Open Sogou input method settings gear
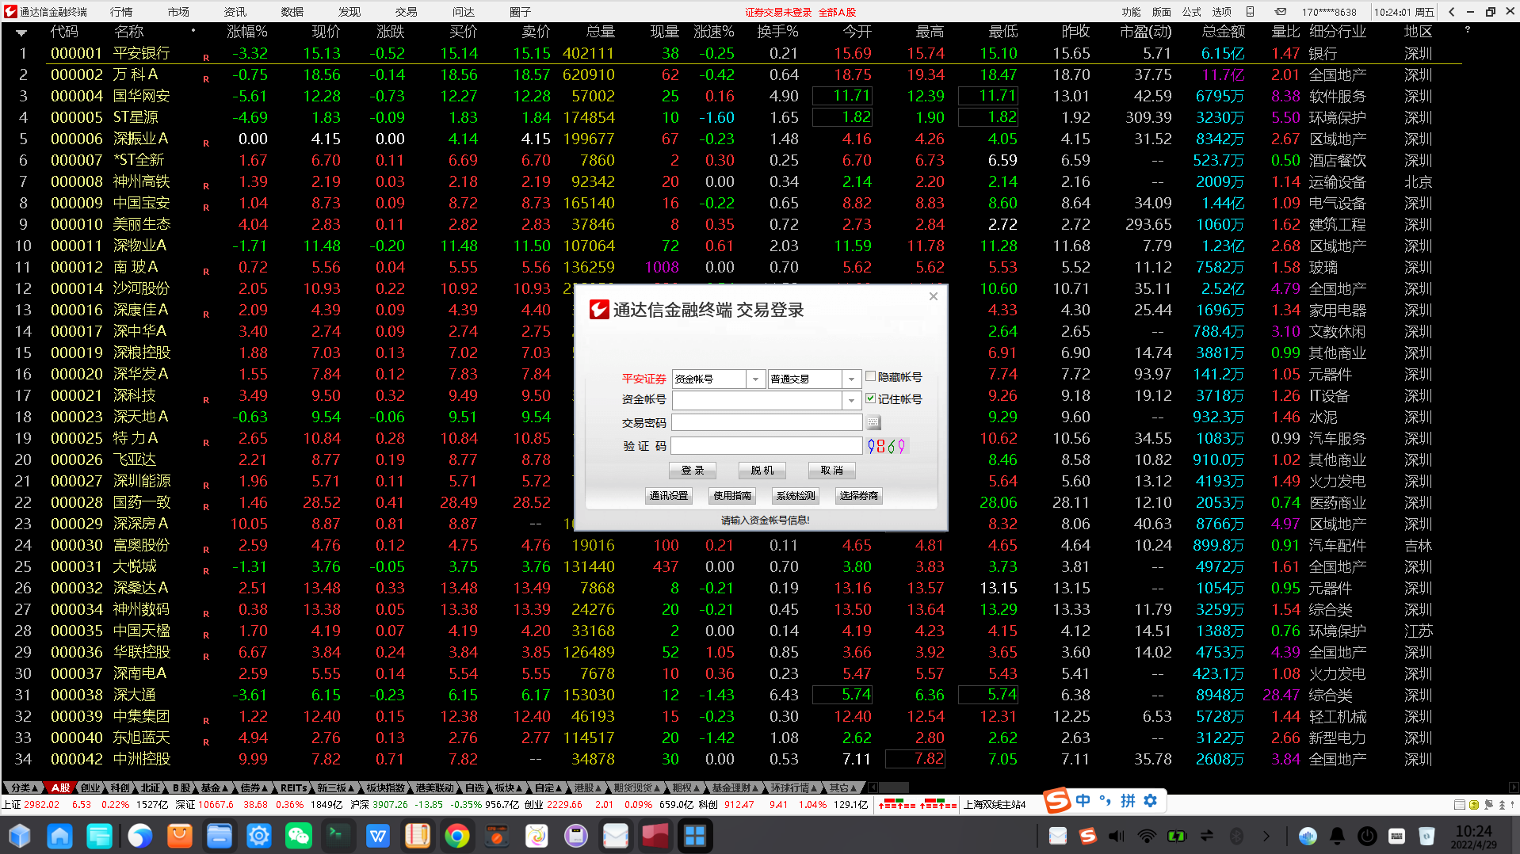This screenshot has width=1520, height=854. click(1149, 801)
